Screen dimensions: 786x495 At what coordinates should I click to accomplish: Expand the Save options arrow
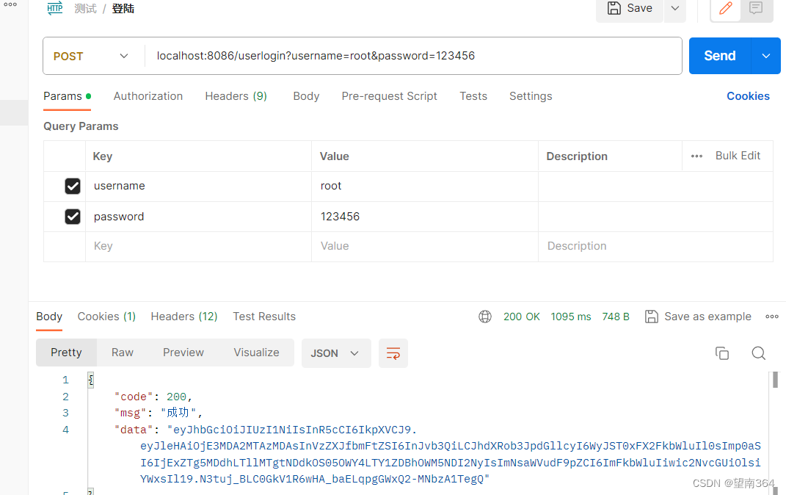[675, 9]
